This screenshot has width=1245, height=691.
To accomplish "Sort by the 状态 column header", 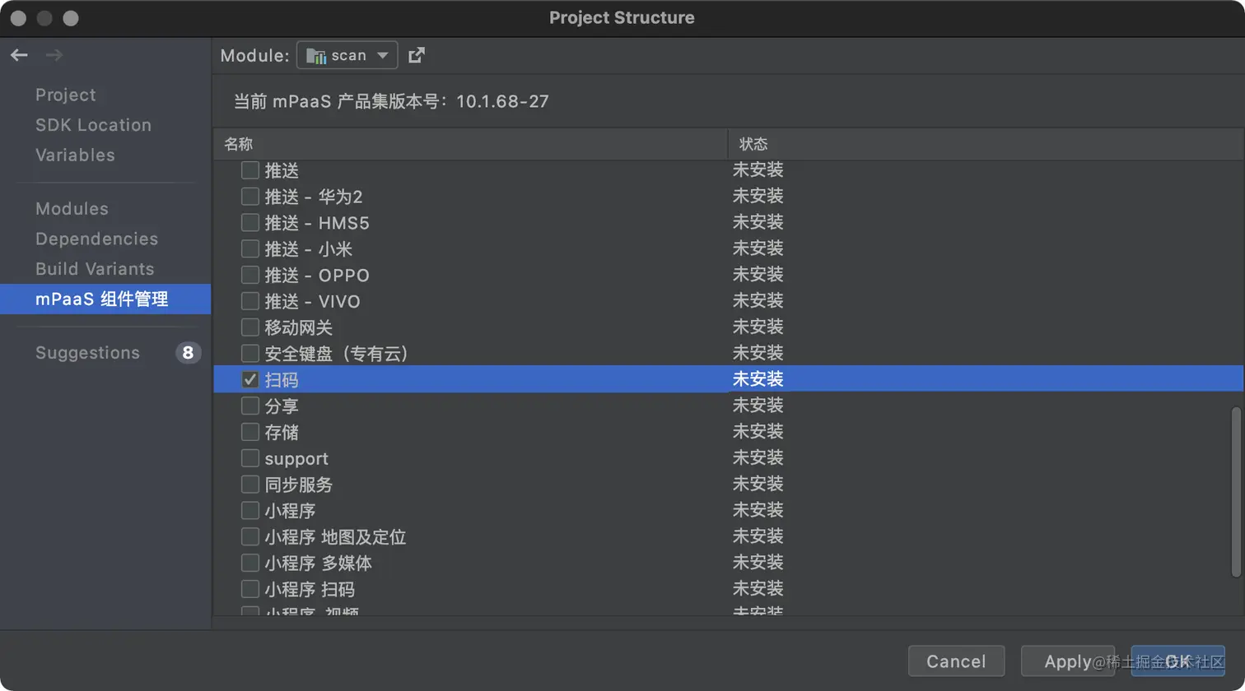I will click(x=986, y=144).
